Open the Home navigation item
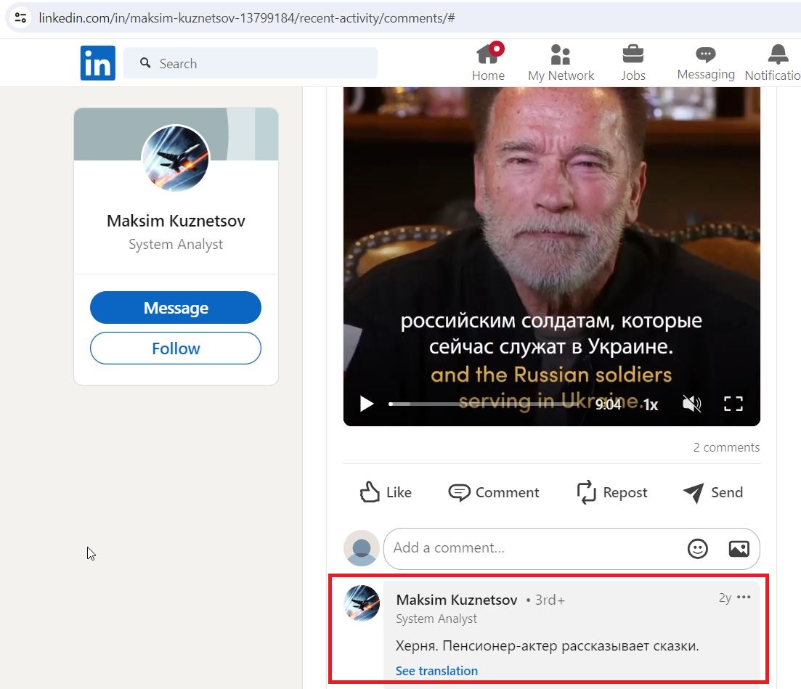The width and height of the screenshot is (801, 689). (488, 62)
